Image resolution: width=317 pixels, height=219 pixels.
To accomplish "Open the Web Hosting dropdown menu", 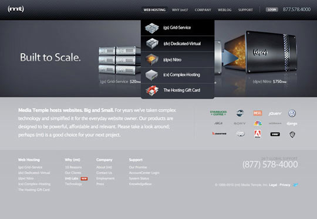I will [154, 10].
